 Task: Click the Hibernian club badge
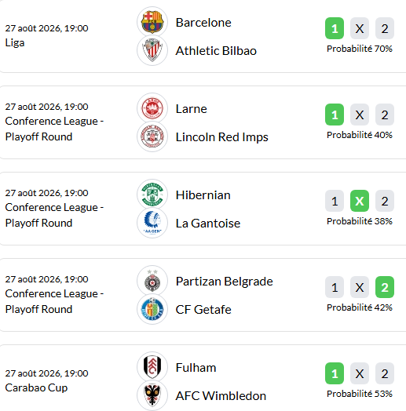tap(152, 195)
